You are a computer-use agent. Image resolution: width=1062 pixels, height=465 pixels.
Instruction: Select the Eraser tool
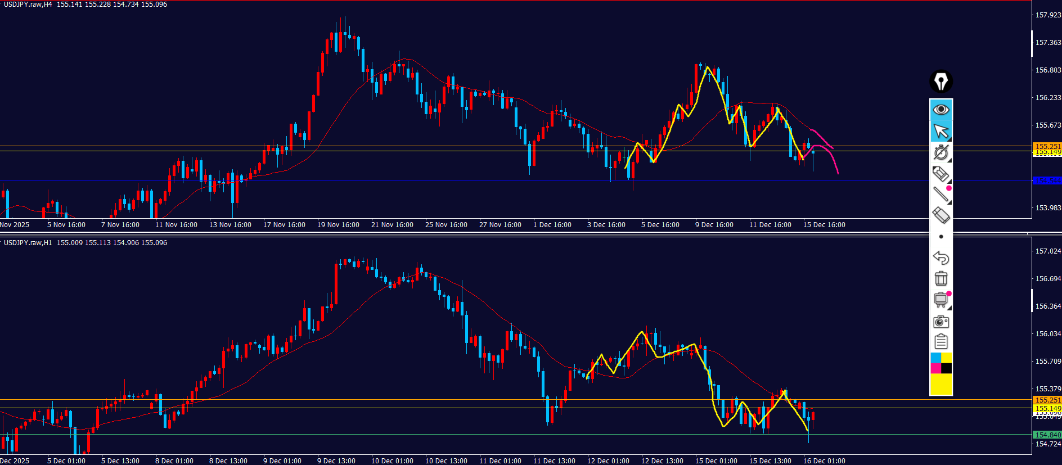pos(940,215)
